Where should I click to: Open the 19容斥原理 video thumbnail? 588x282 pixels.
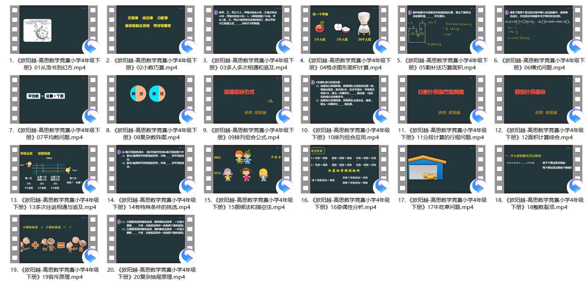[54, 238]
